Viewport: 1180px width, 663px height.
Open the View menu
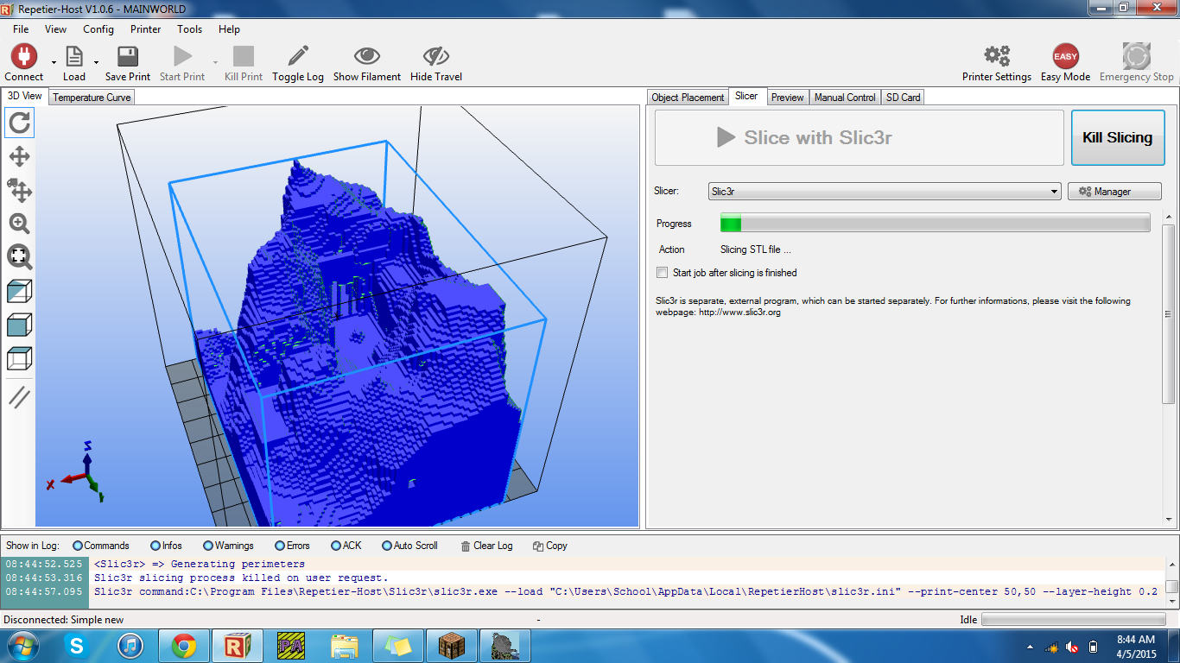coord(55,28)
